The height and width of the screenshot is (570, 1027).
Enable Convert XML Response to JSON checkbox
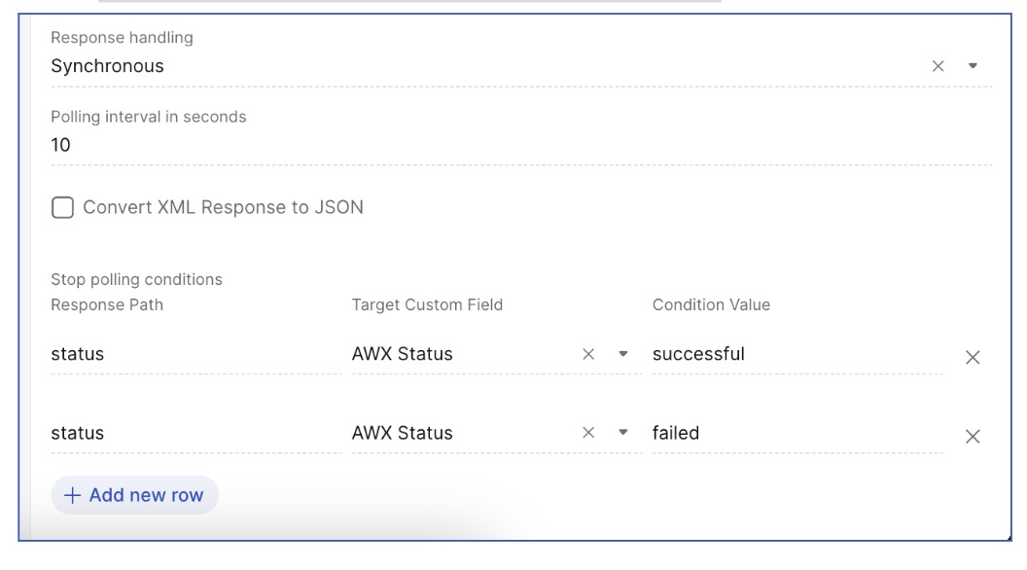pos(62,207)
